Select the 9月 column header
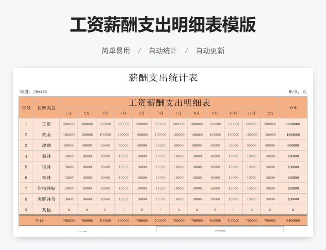 [215, 113]
